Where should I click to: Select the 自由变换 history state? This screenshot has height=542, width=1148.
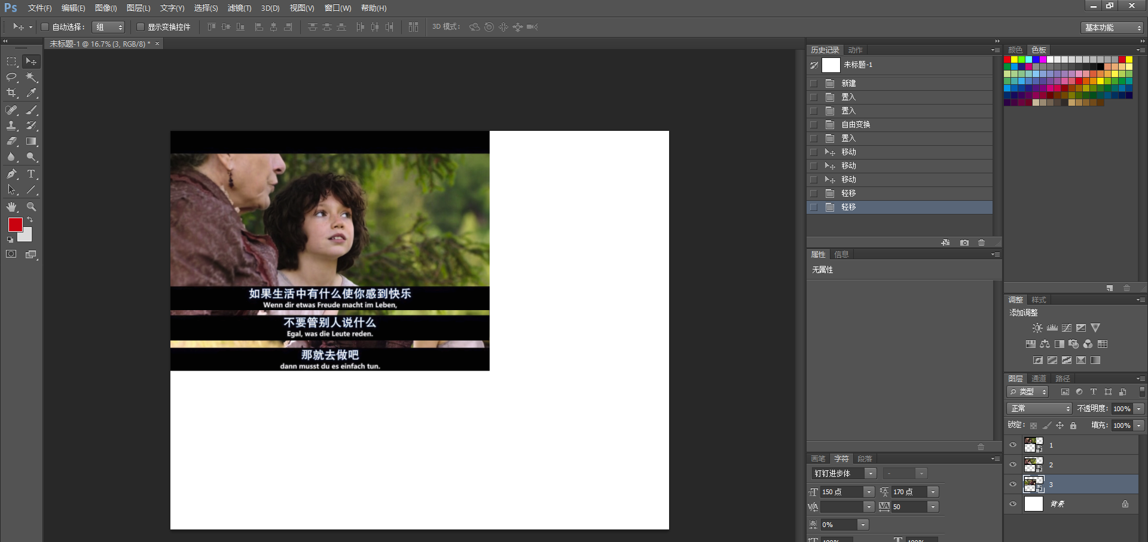(x=899, y=124)
